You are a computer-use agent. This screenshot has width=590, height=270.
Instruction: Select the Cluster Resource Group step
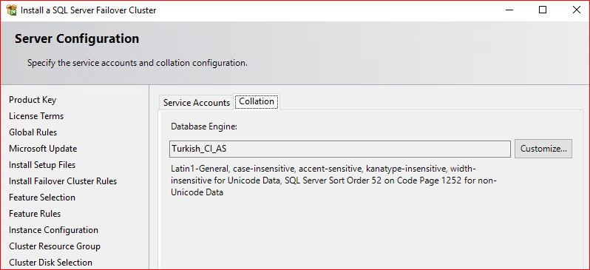[x=55, y=246]
